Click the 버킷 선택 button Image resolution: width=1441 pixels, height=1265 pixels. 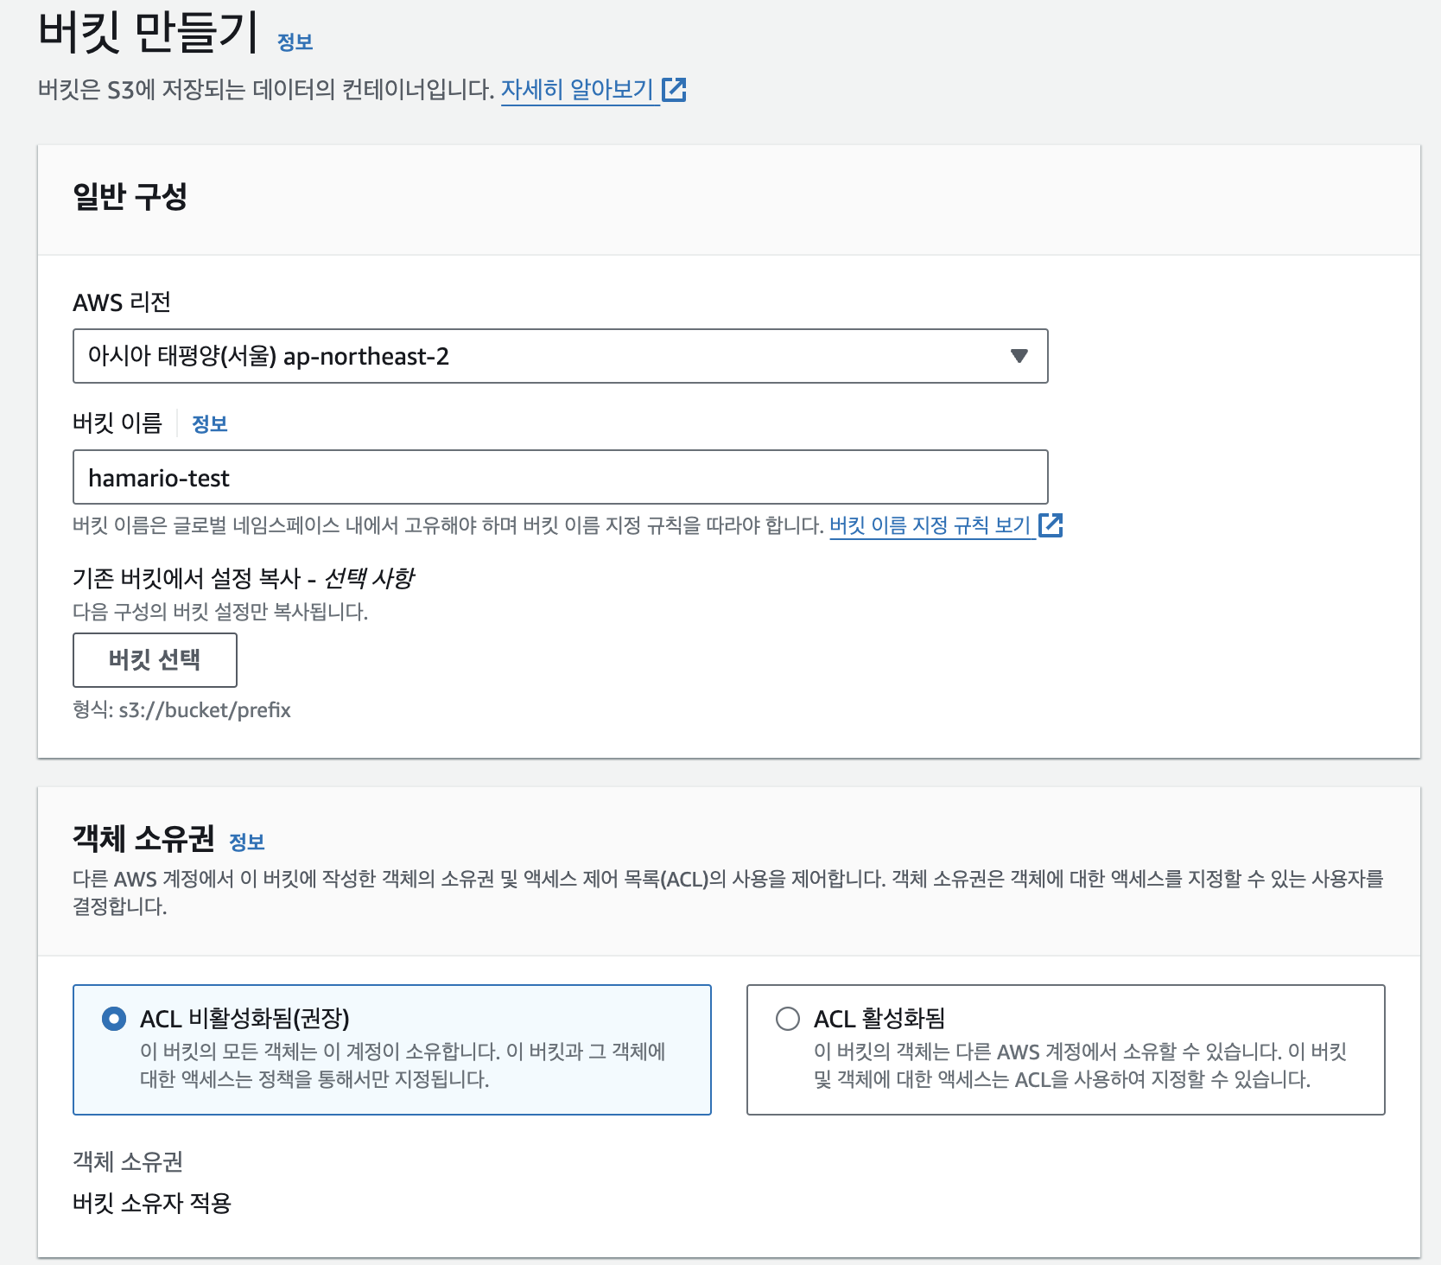point(155,660)
